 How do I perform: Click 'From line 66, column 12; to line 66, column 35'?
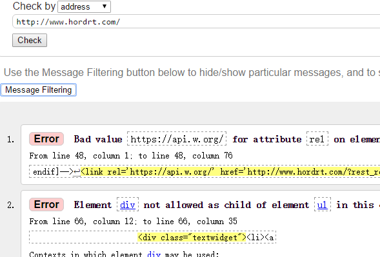(133, 221)
